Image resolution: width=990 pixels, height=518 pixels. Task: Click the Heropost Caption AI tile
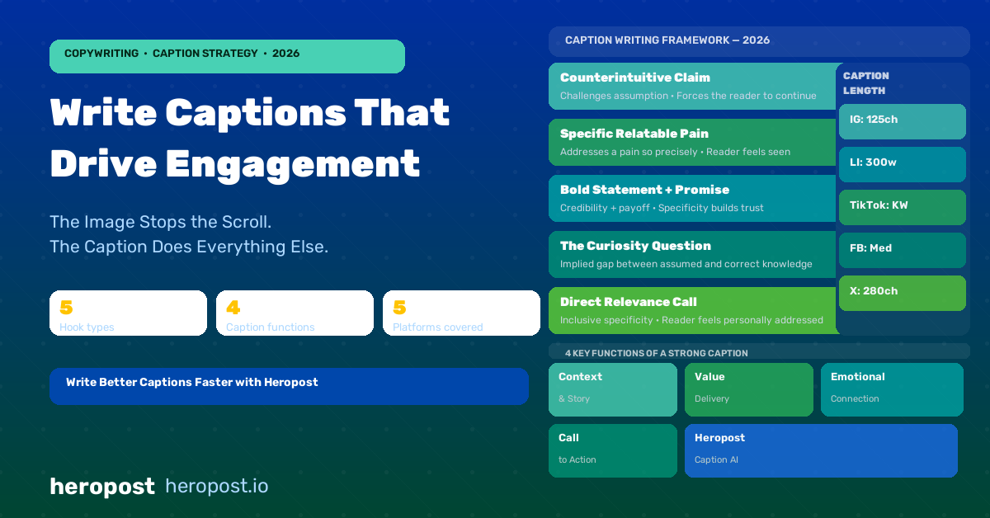821,450
